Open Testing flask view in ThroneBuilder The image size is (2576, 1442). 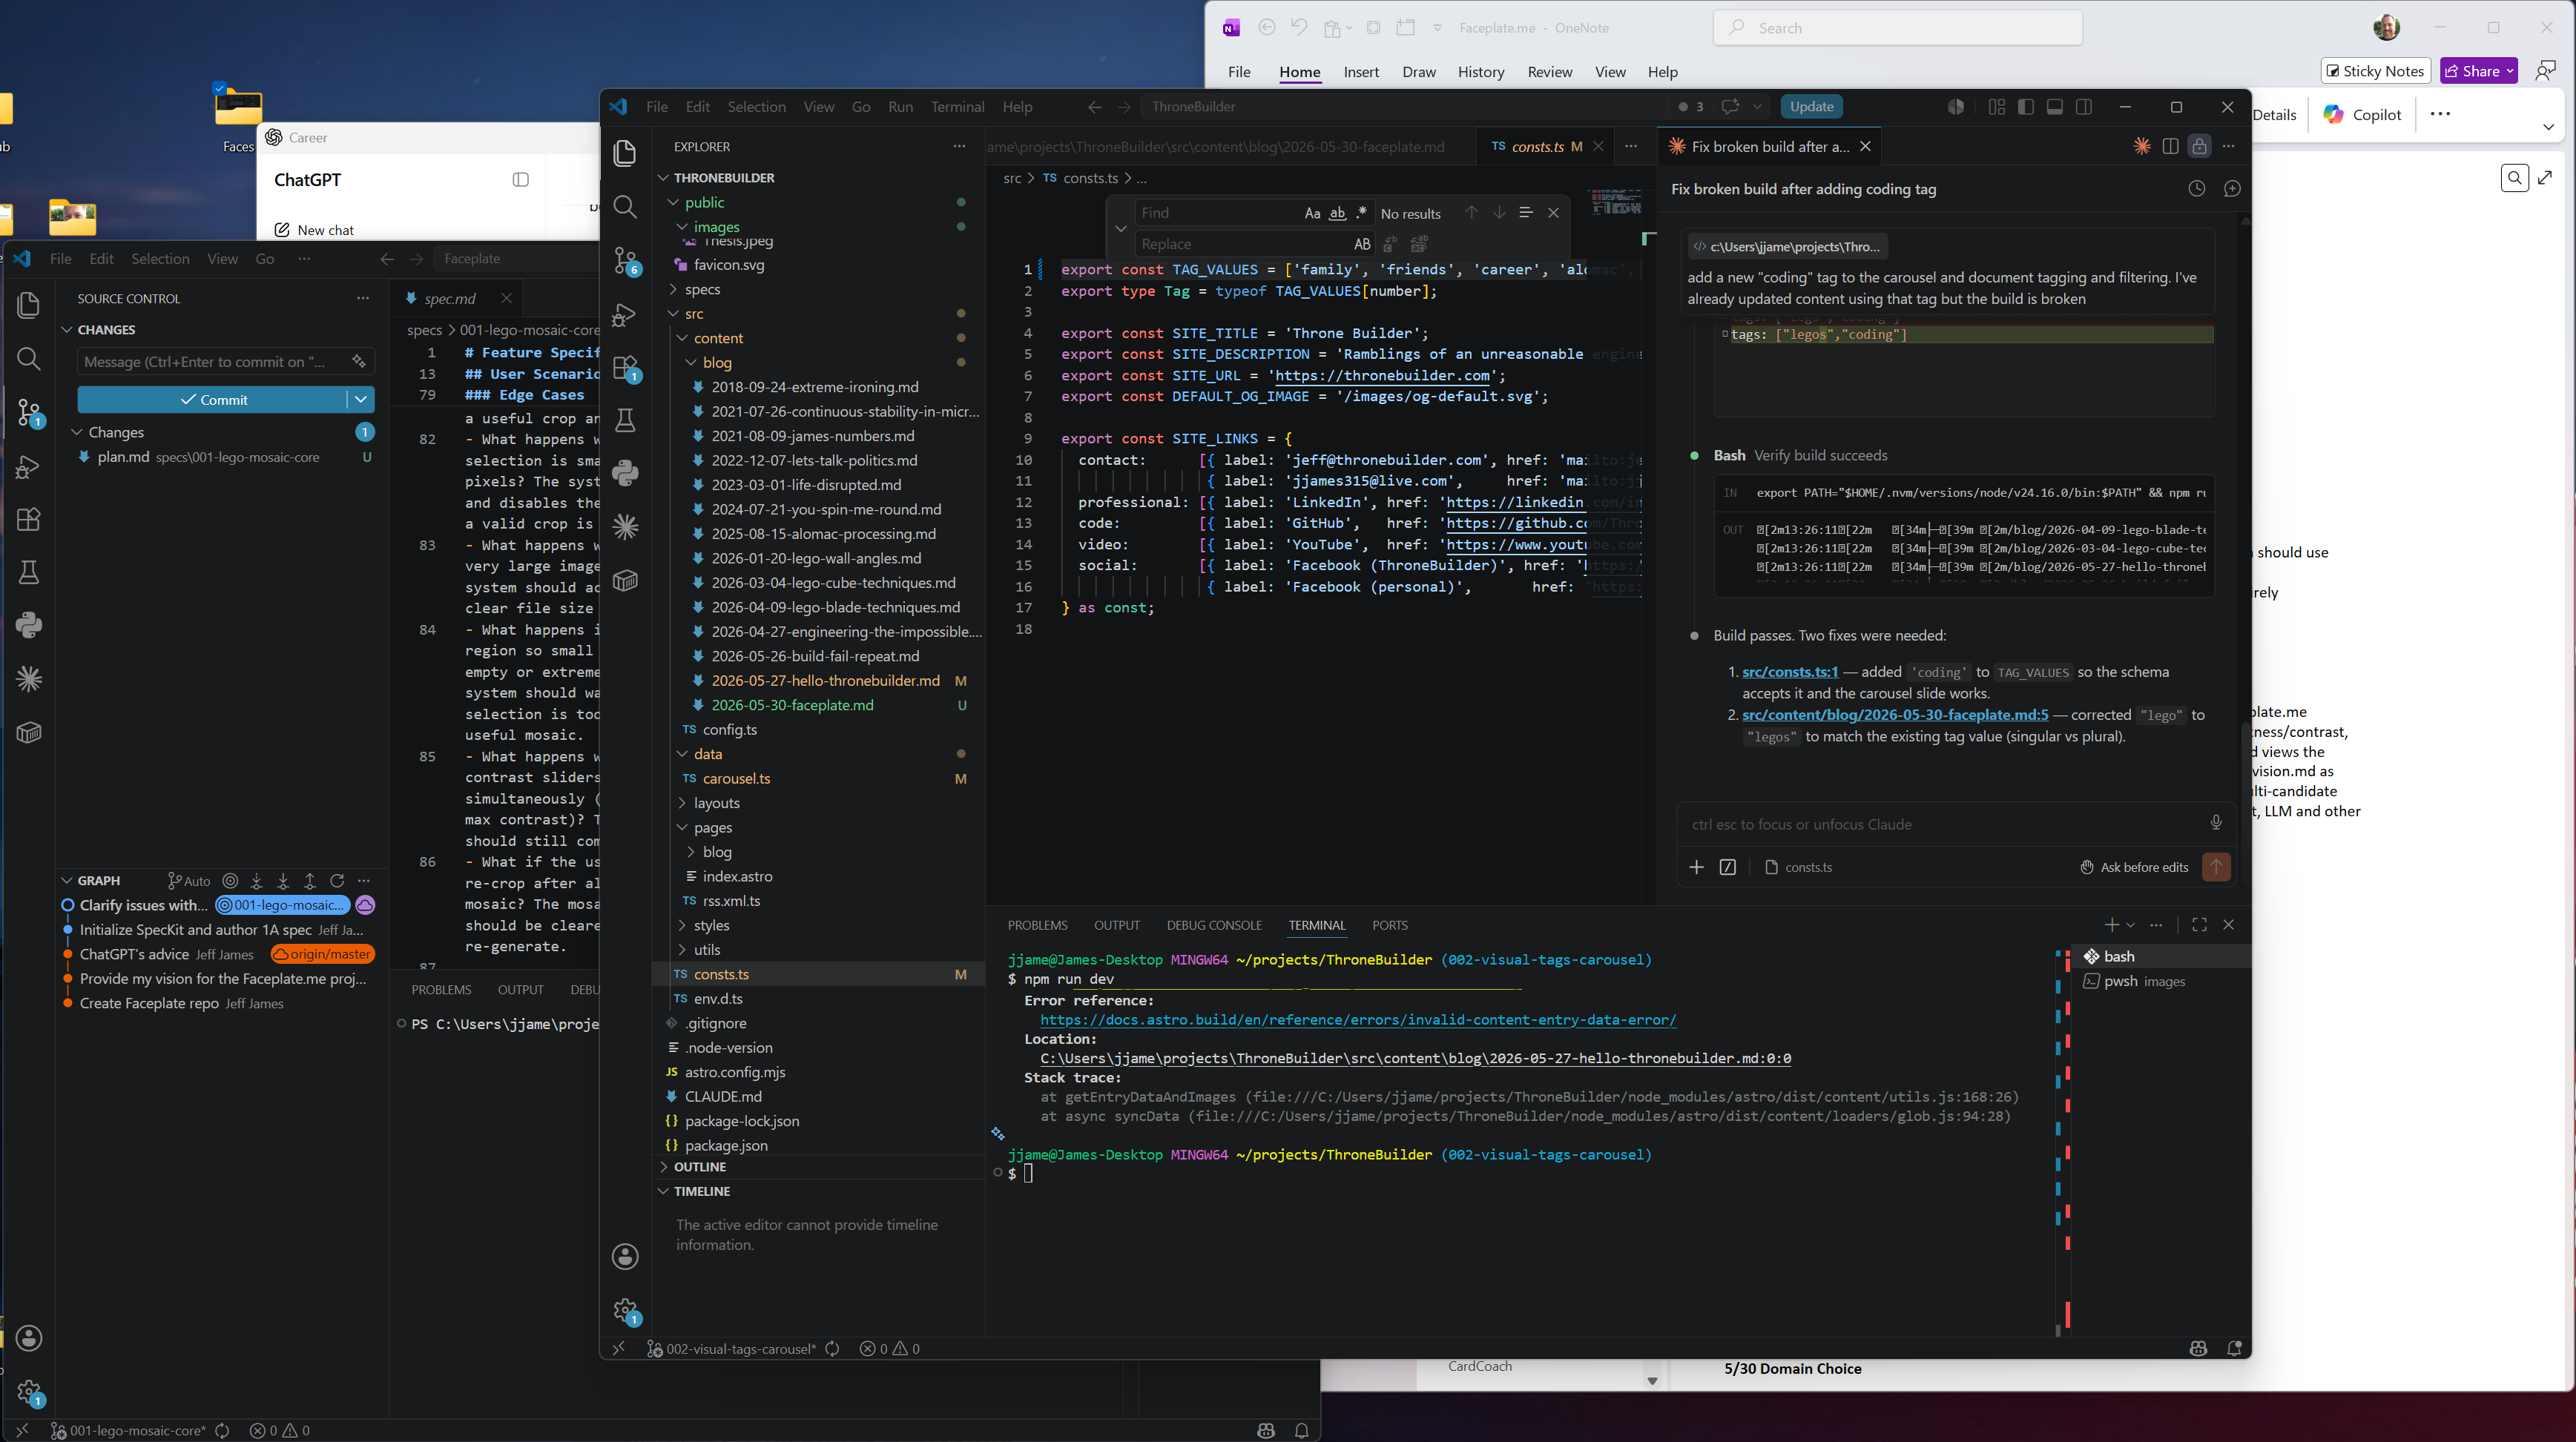coord(625,420)
